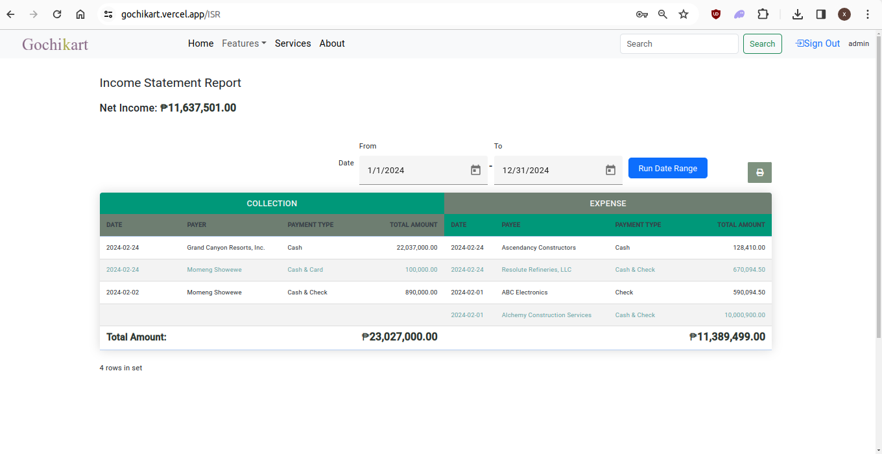The width and height of the screenshot is (882, 454).
Task: Click the print report icon button
Action: [759, 173]
